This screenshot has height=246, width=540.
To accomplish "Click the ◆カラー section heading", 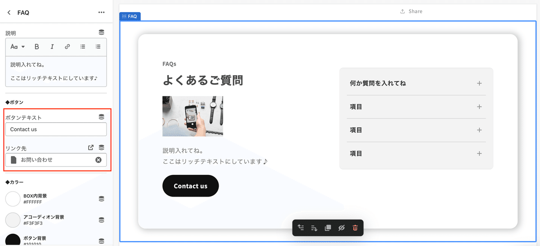I will point(14,182).
